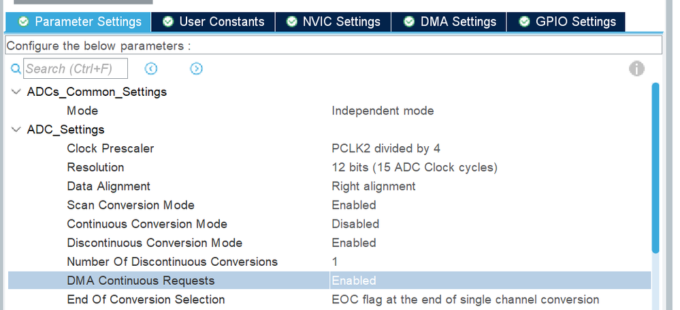
Task: Click the info icon at right
Action: [636, 69]
